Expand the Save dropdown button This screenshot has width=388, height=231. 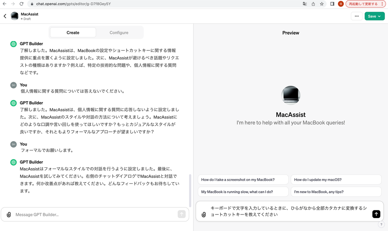pyautogui.click(x=374, y=16)
